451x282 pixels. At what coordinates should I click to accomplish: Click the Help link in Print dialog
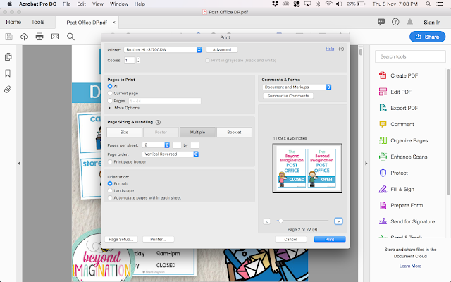(330, 49)
